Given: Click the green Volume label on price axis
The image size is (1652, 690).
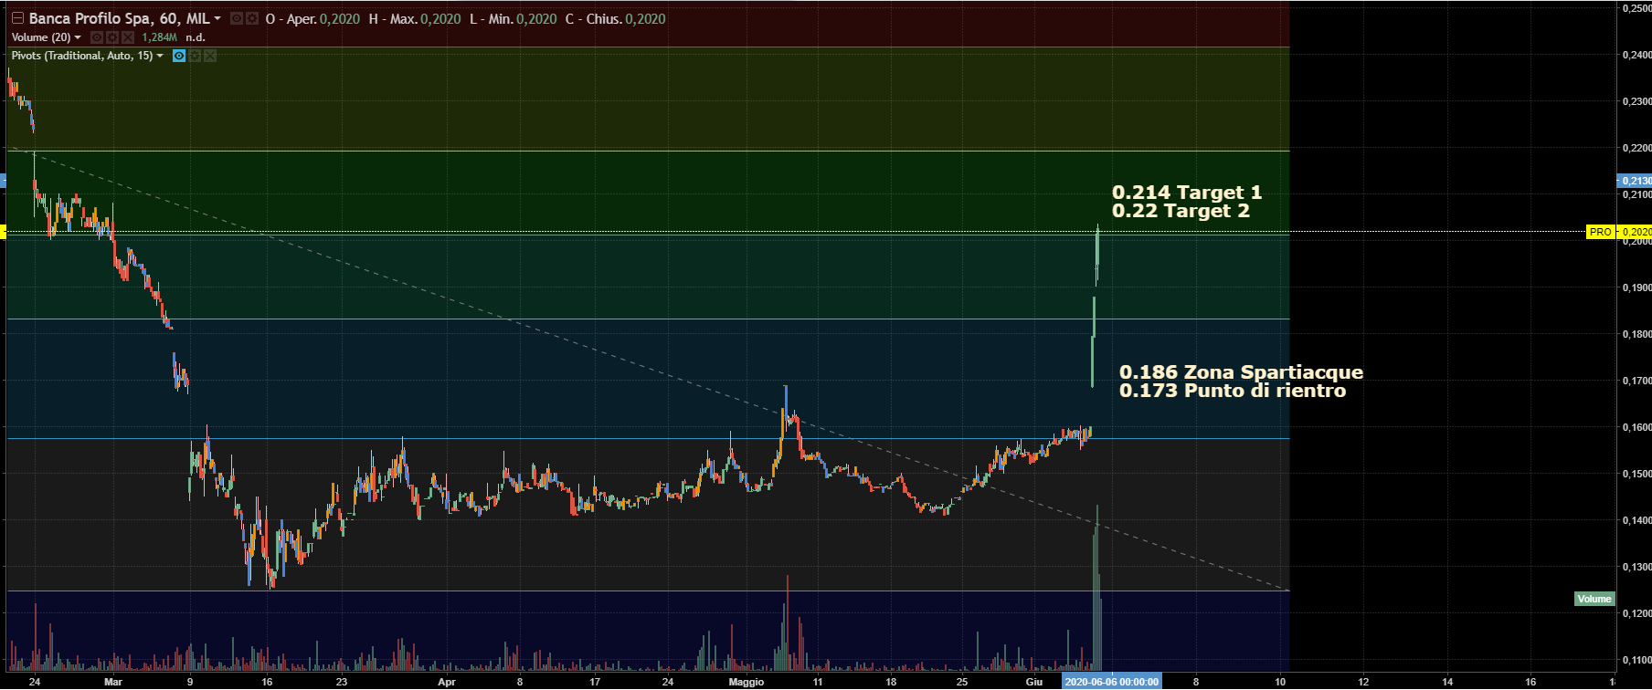Looking at the screenshot, I should pyautogui.click(x=1594, y=599).
